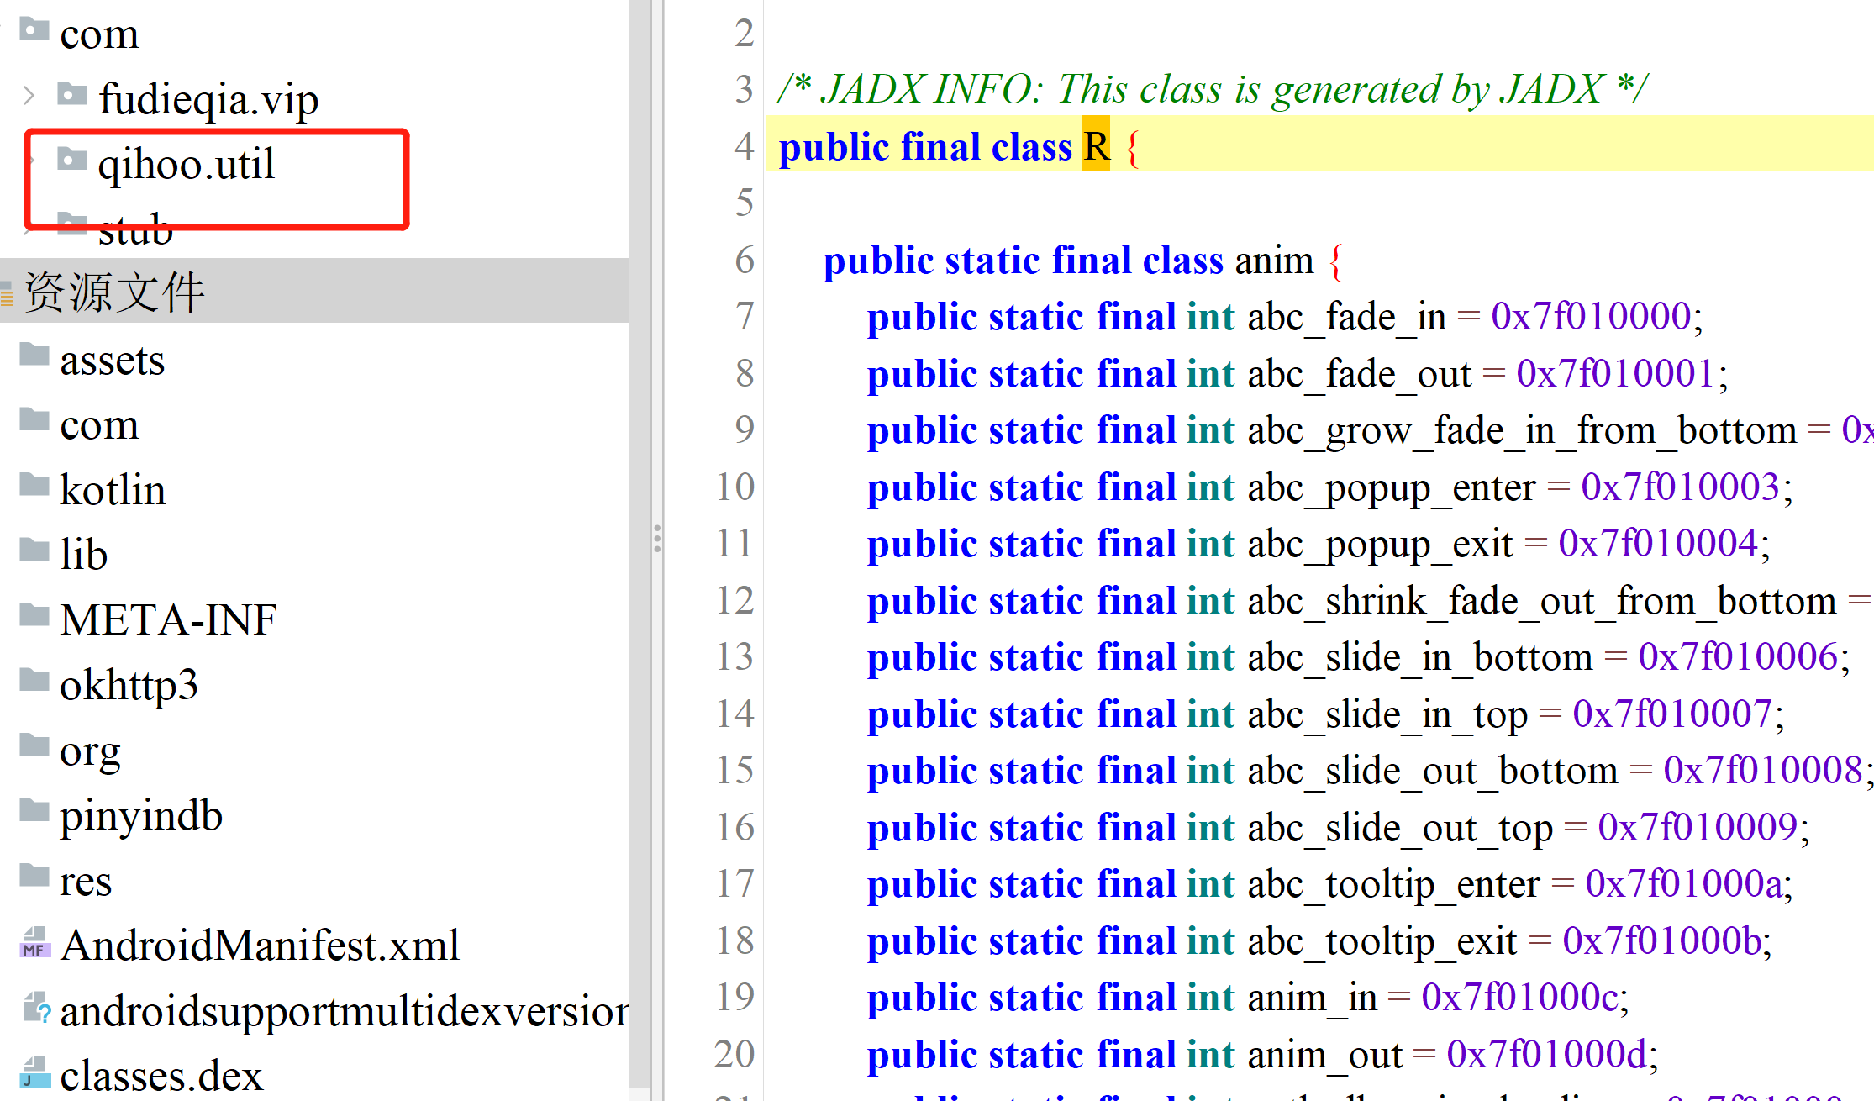Open the META-INF folder
This screenshot has height=1101, width=1874.
coord(168,620)
